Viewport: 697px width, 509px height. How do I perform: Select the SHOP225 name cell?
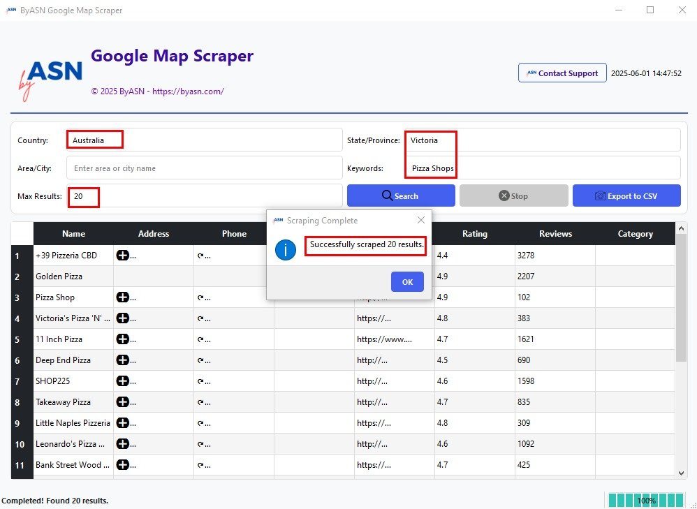[73, 381]
